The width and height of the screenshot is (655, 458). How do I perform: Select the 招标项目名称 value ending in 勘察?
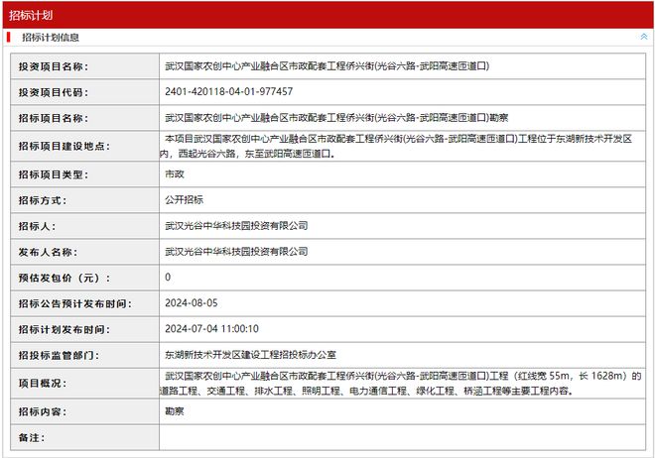click(x=336, y=118)
